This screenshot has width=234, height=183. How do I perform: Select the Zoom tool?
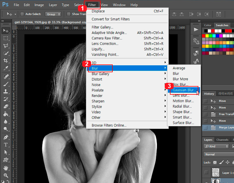(x=6, y=175)
